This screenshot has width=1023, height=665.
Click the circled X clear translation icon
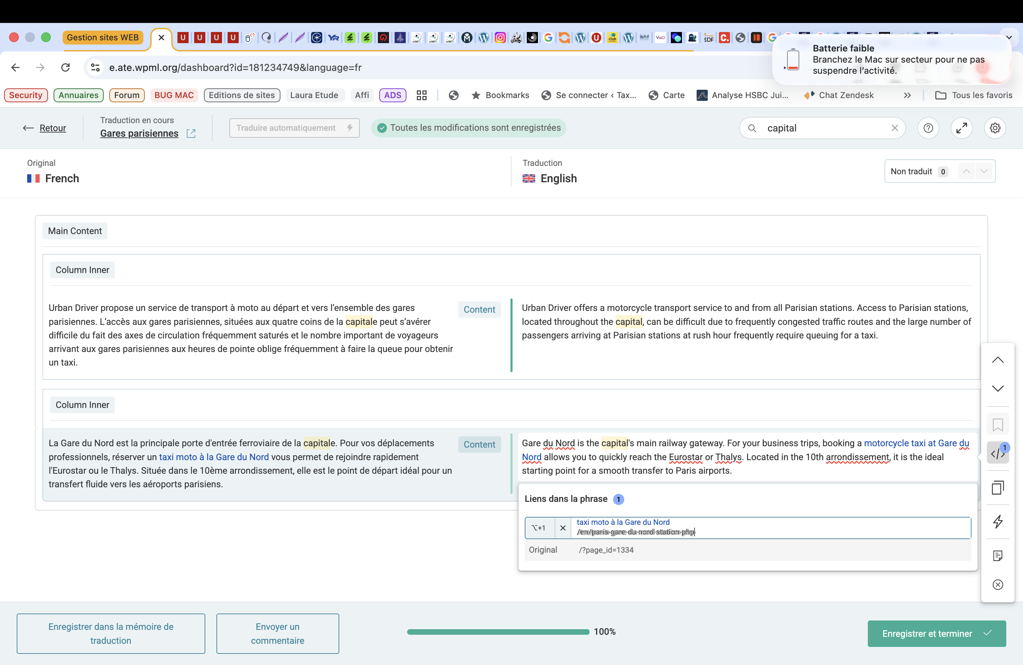(x=997, y=585)
